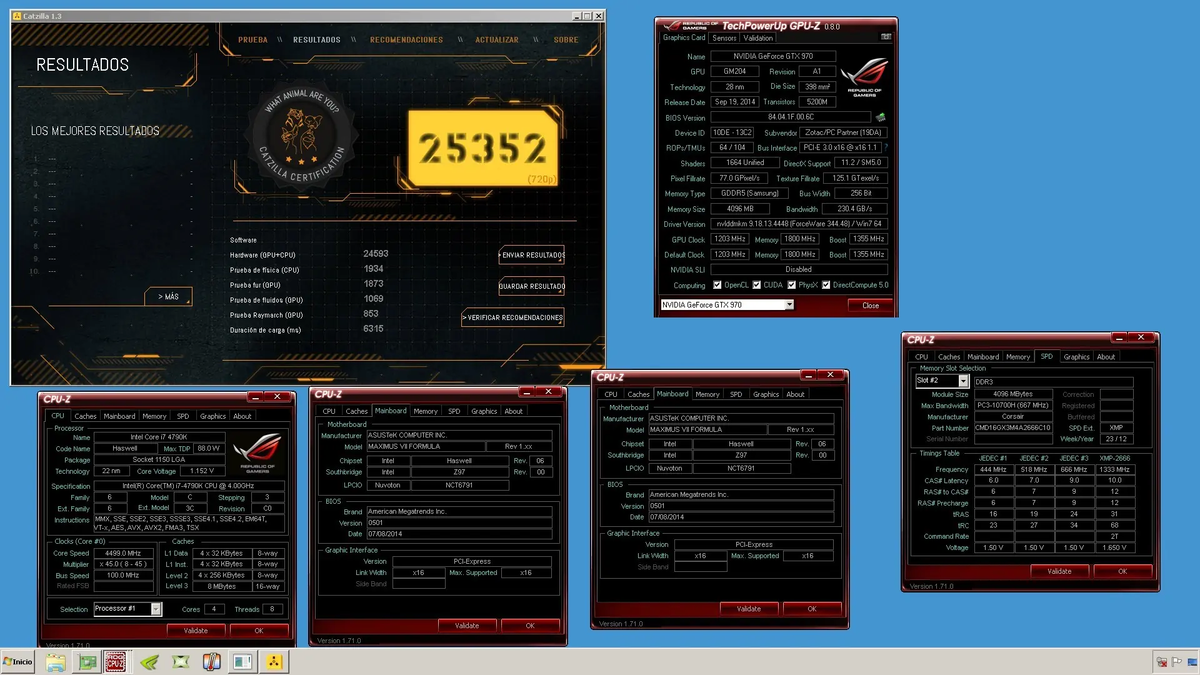The image size is (1200, 675).
Task: Click the XMP-2666 timings column header
Action: point(1114,458)
